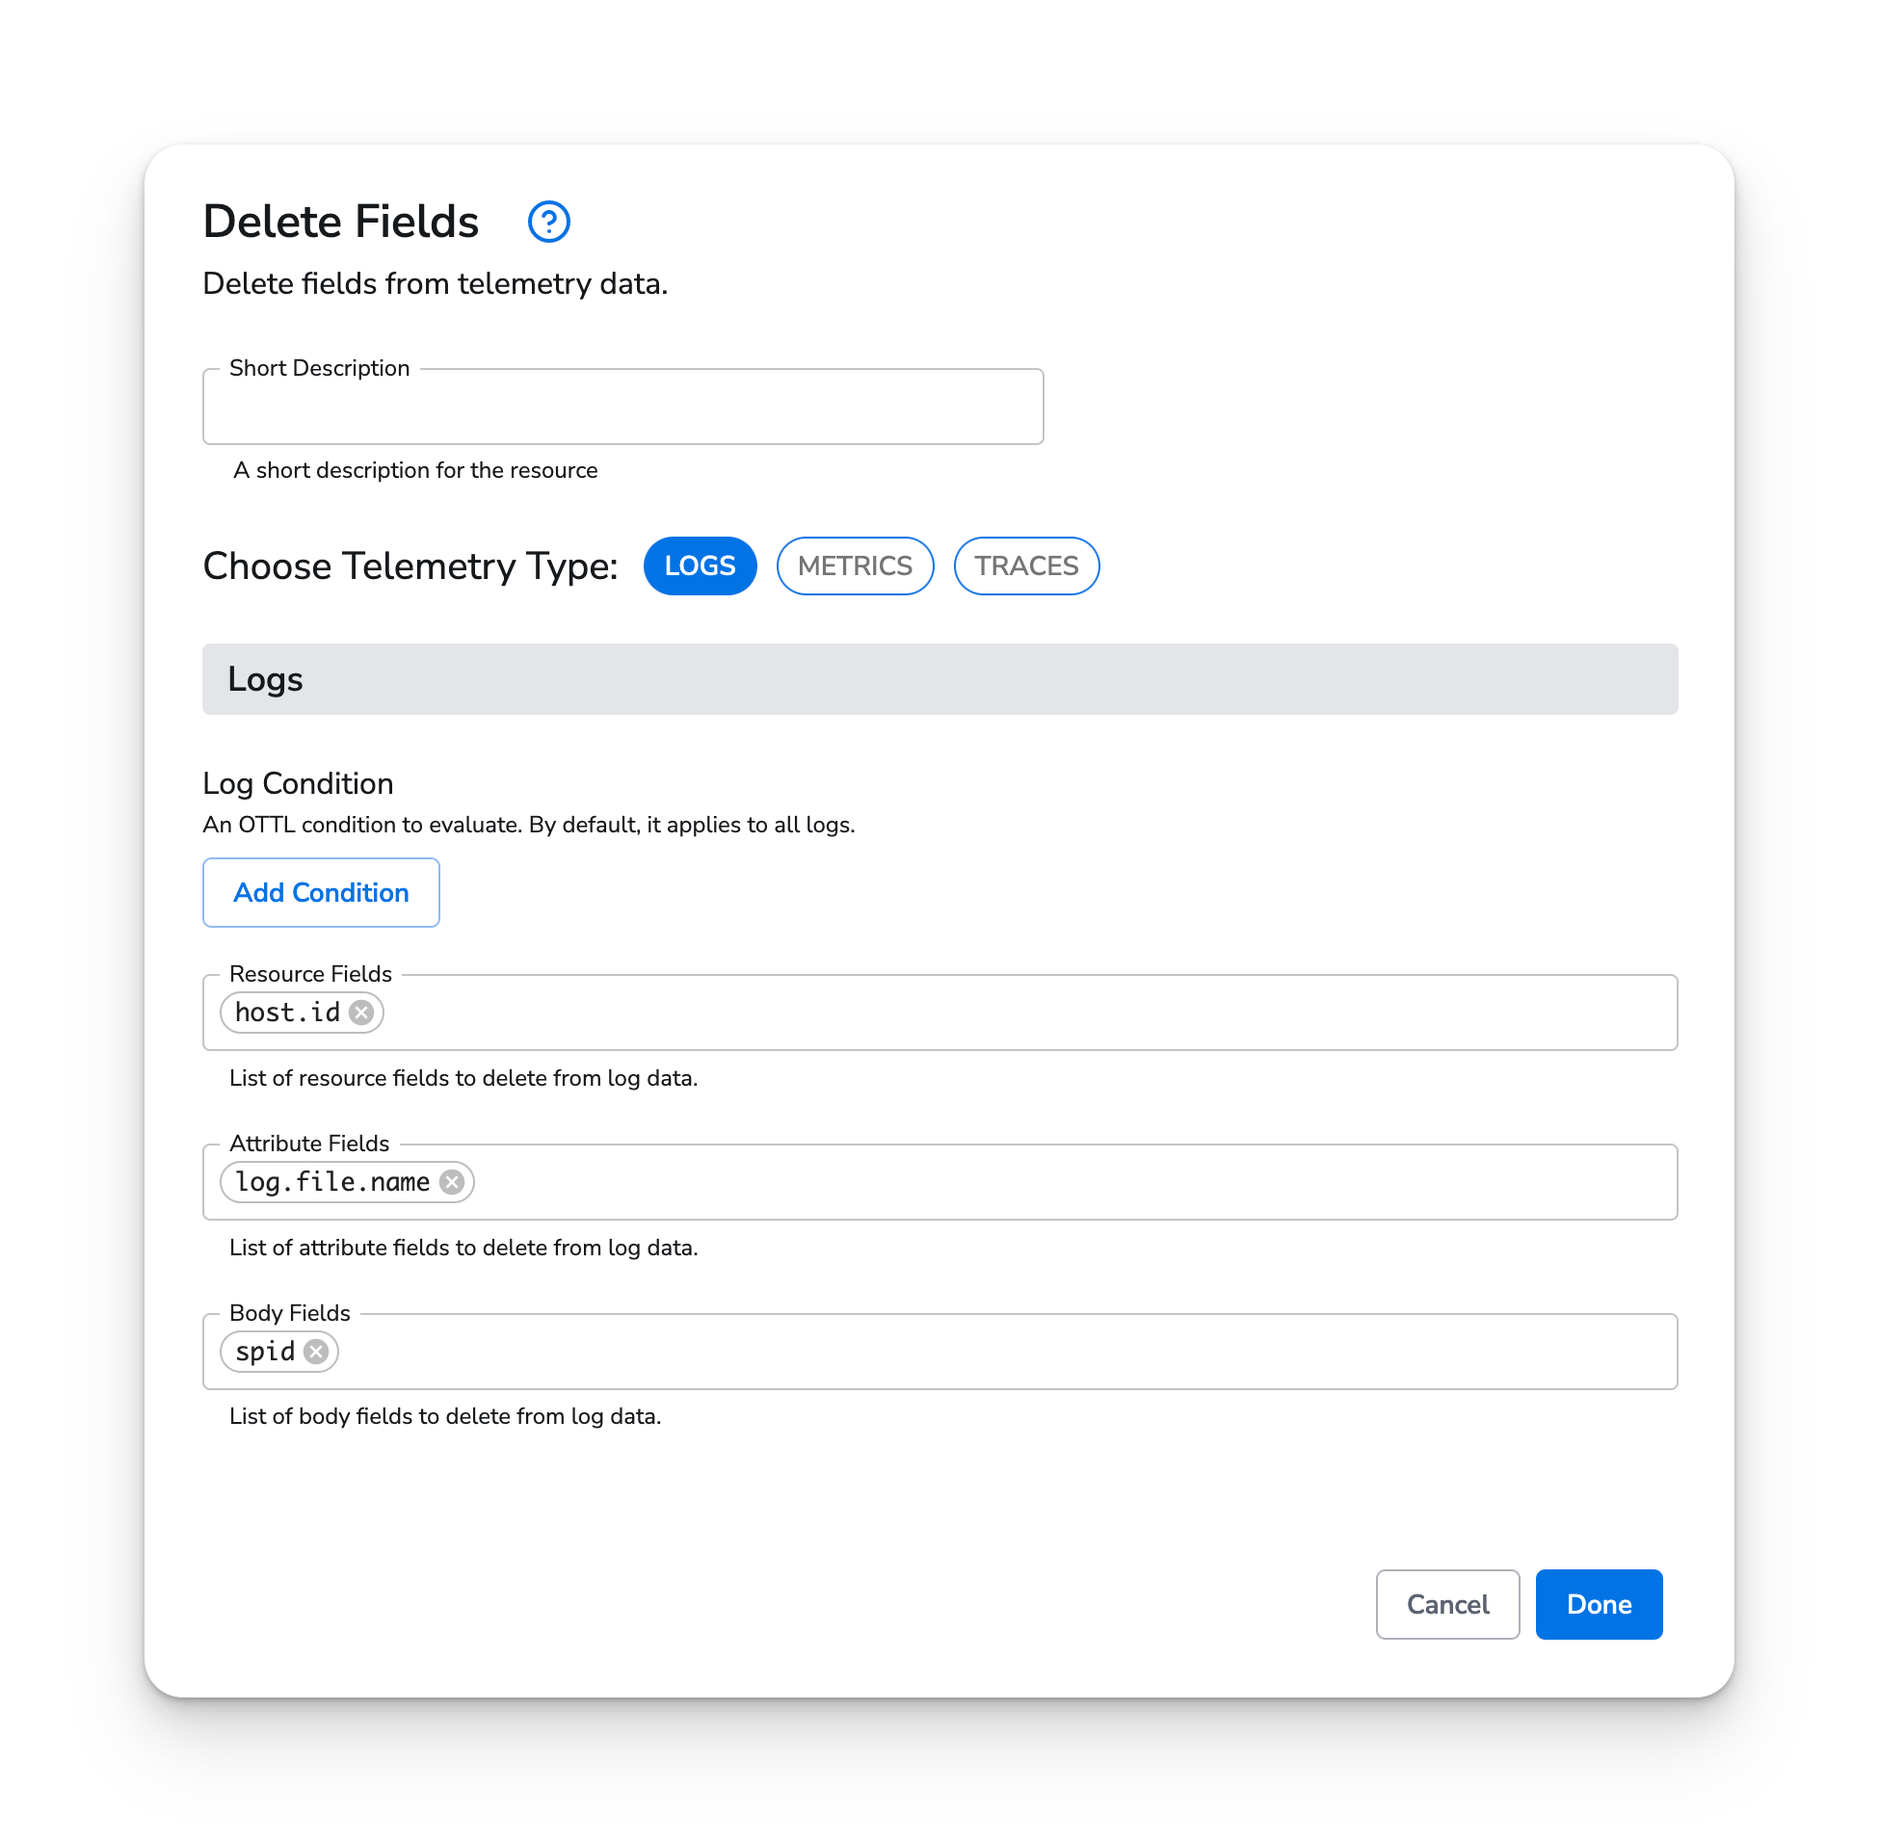Open METRICS telemetry configuration tab
The width and height of the screenshot is (1879, 1842).
point(854,566)
